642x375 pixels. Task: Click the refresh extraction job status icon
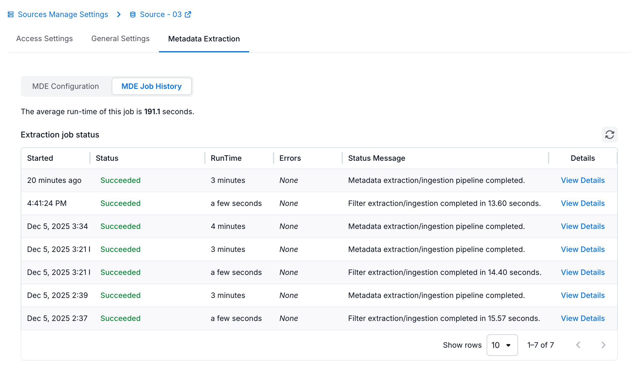pos(610,135)
